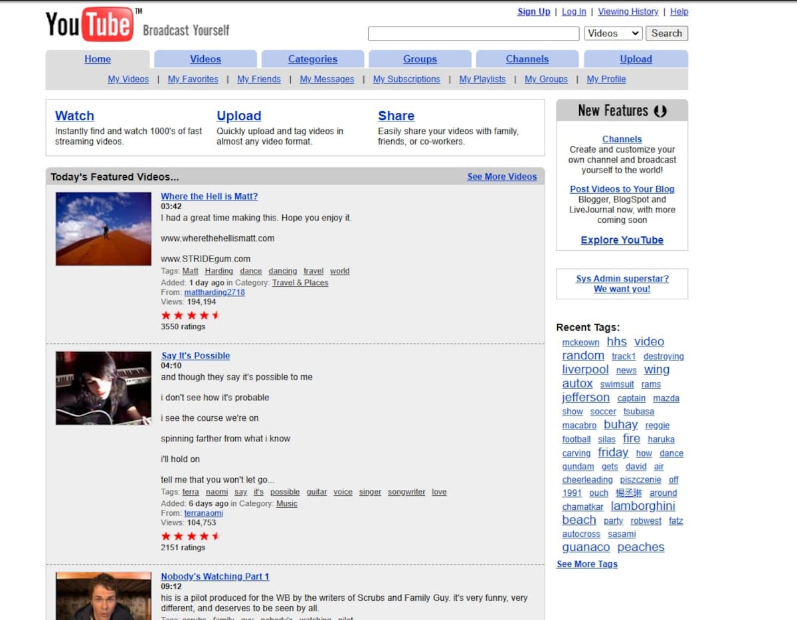The width and height of the screenshot is (797, 620).
Task: Click the lamborghini recent tag
Action: coord(643,506)
